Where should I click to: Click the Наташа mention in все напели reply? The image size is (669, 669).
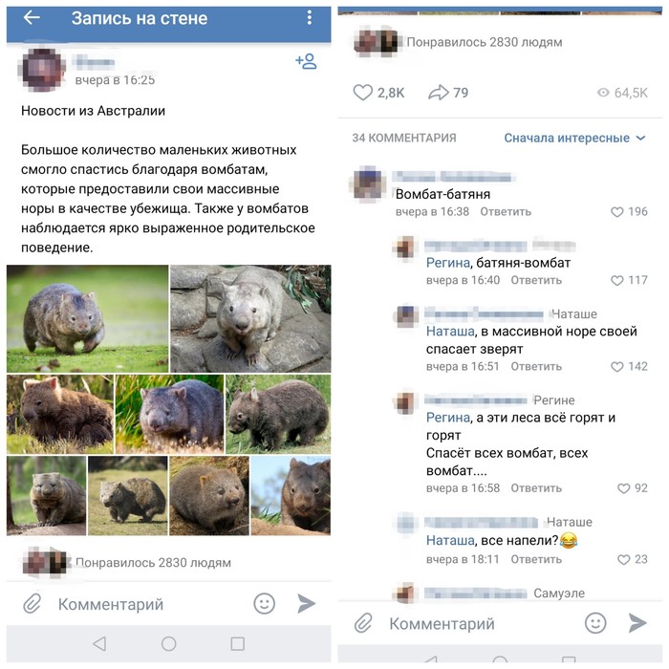point(450,541)
